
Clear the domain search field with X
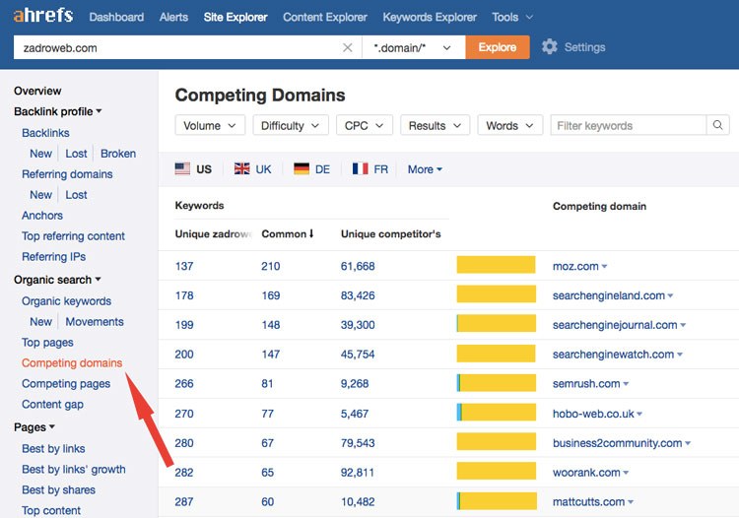click(348, 47)
